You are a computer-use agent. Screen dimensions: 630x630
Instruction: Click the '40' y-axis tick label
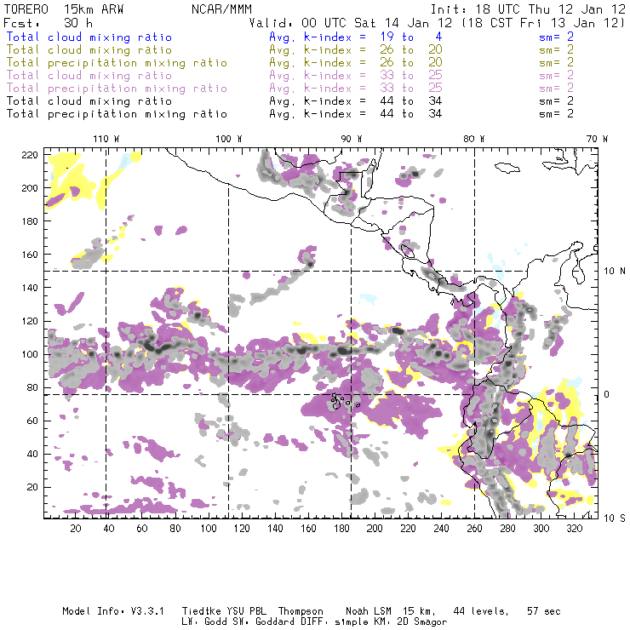click(x=32, y=454)
